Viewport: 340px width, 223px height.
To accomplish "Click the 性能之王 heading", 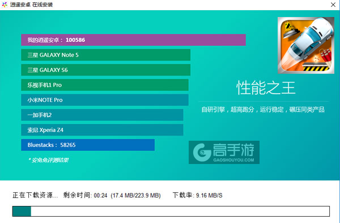I will pos(266,88).
